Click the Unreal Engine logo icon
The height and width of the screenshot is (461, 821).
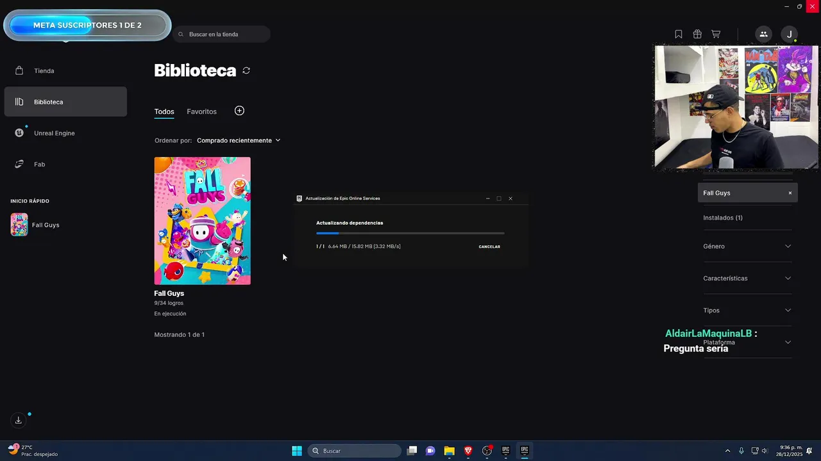pyautogui.click(x=19, y=133)
